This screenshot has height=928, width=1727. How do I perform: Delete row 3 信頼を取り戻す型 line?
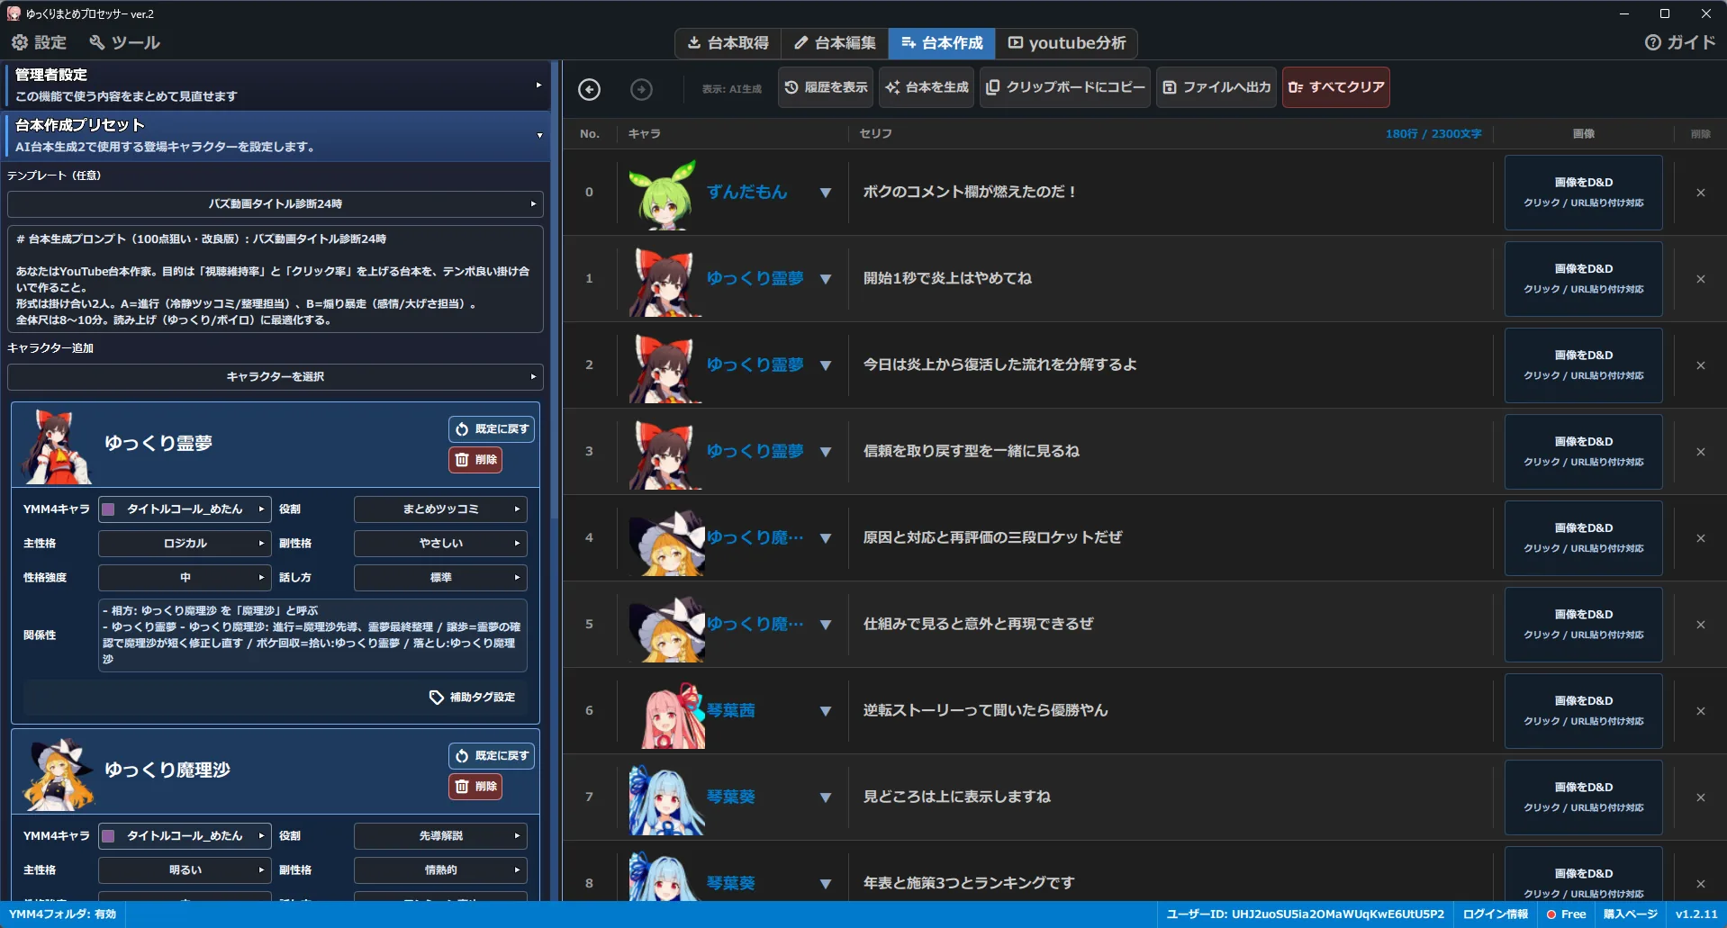[1700, 452]
